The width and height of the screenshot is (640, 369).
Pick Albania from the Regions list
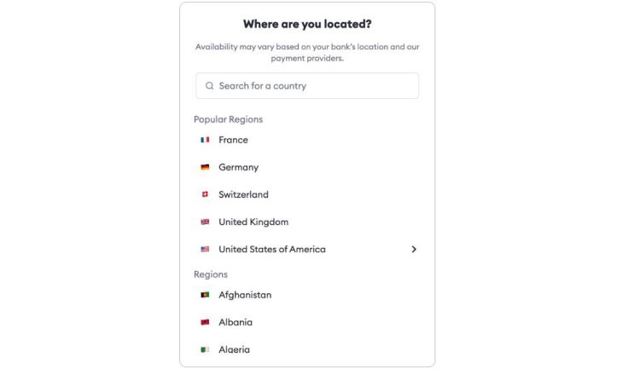pyautogui.click(x=236, y=322)
